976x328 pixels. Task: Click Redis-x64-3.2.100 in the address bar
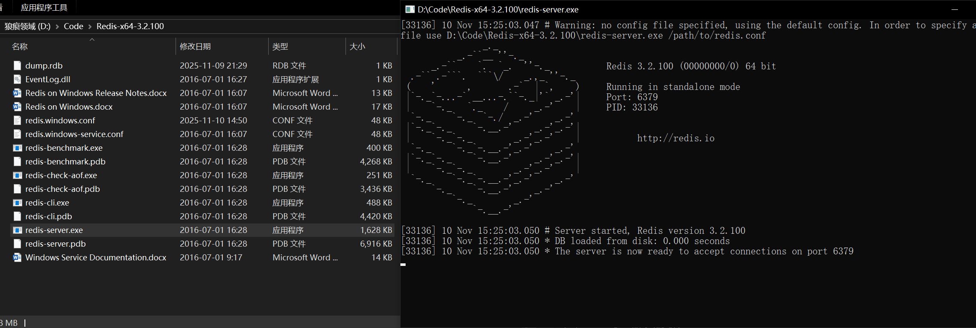pyautogui.click(x=130, y=26)
